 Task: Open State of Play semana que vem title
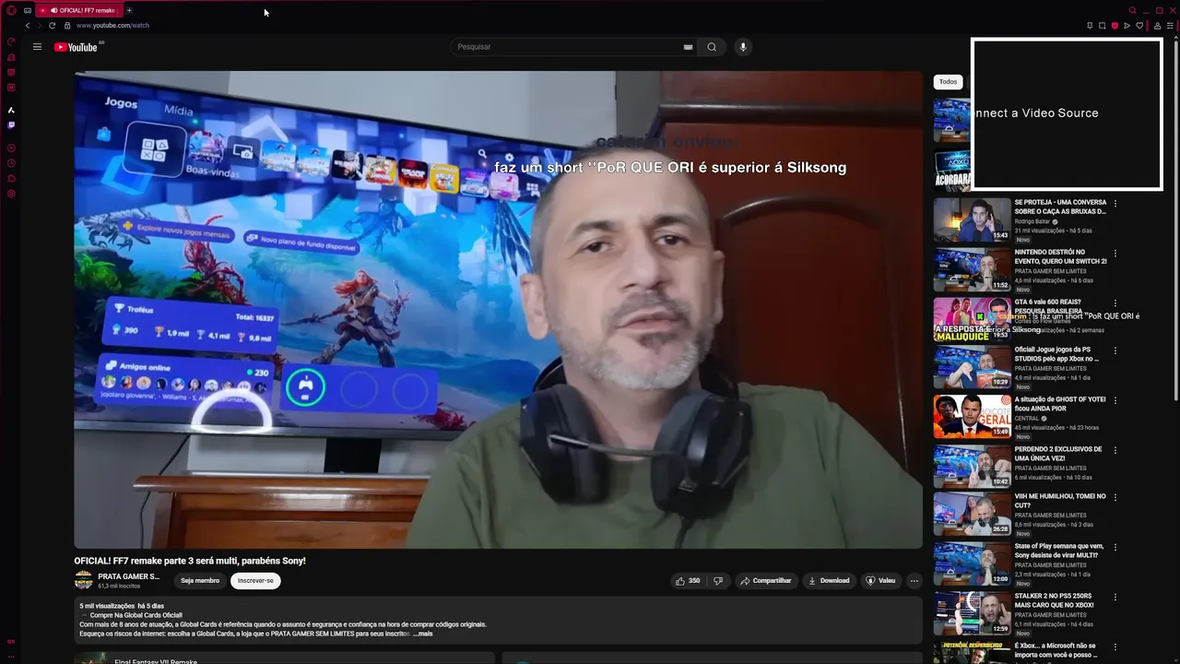coord(1059,551)
